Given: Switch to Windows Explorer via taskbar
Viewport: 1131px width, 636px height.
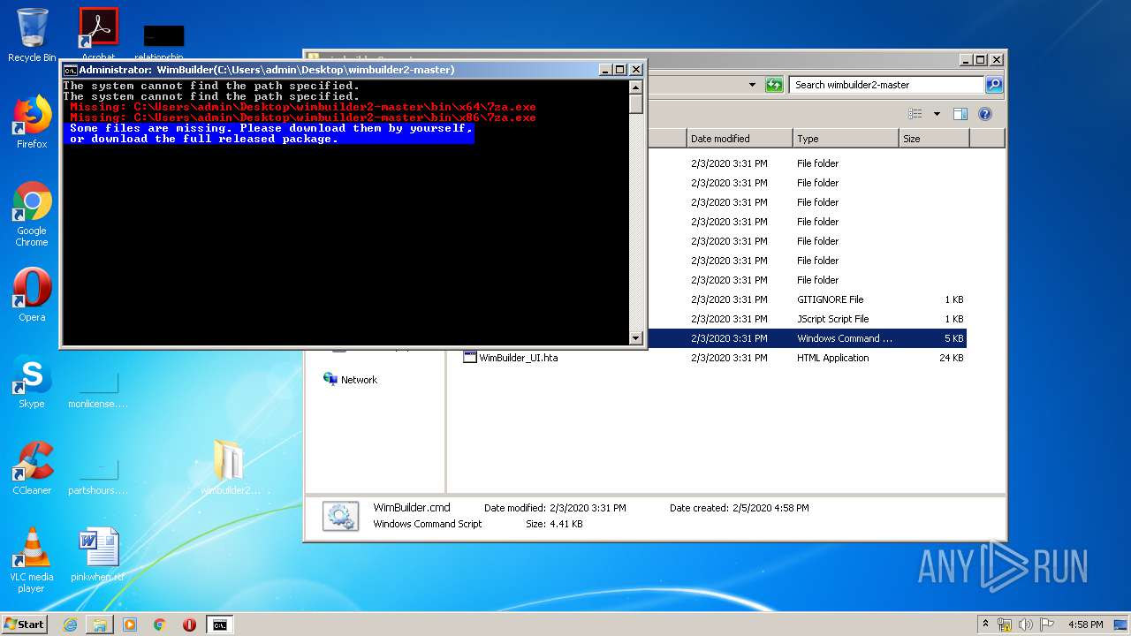Looking at the screenshot, I should [100, 625].
